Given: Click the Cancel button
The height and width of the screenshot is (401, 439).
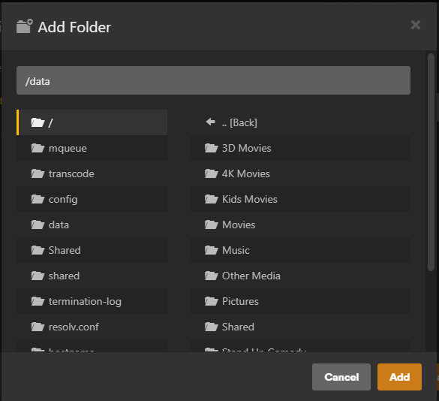Looking at the screenshot, I should pyautogui.click(x=341, y=377).
